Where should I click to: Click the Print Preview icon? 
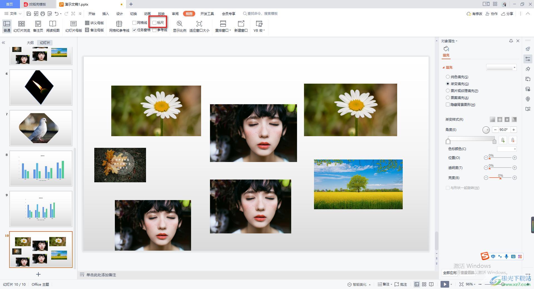coord(50,14)
